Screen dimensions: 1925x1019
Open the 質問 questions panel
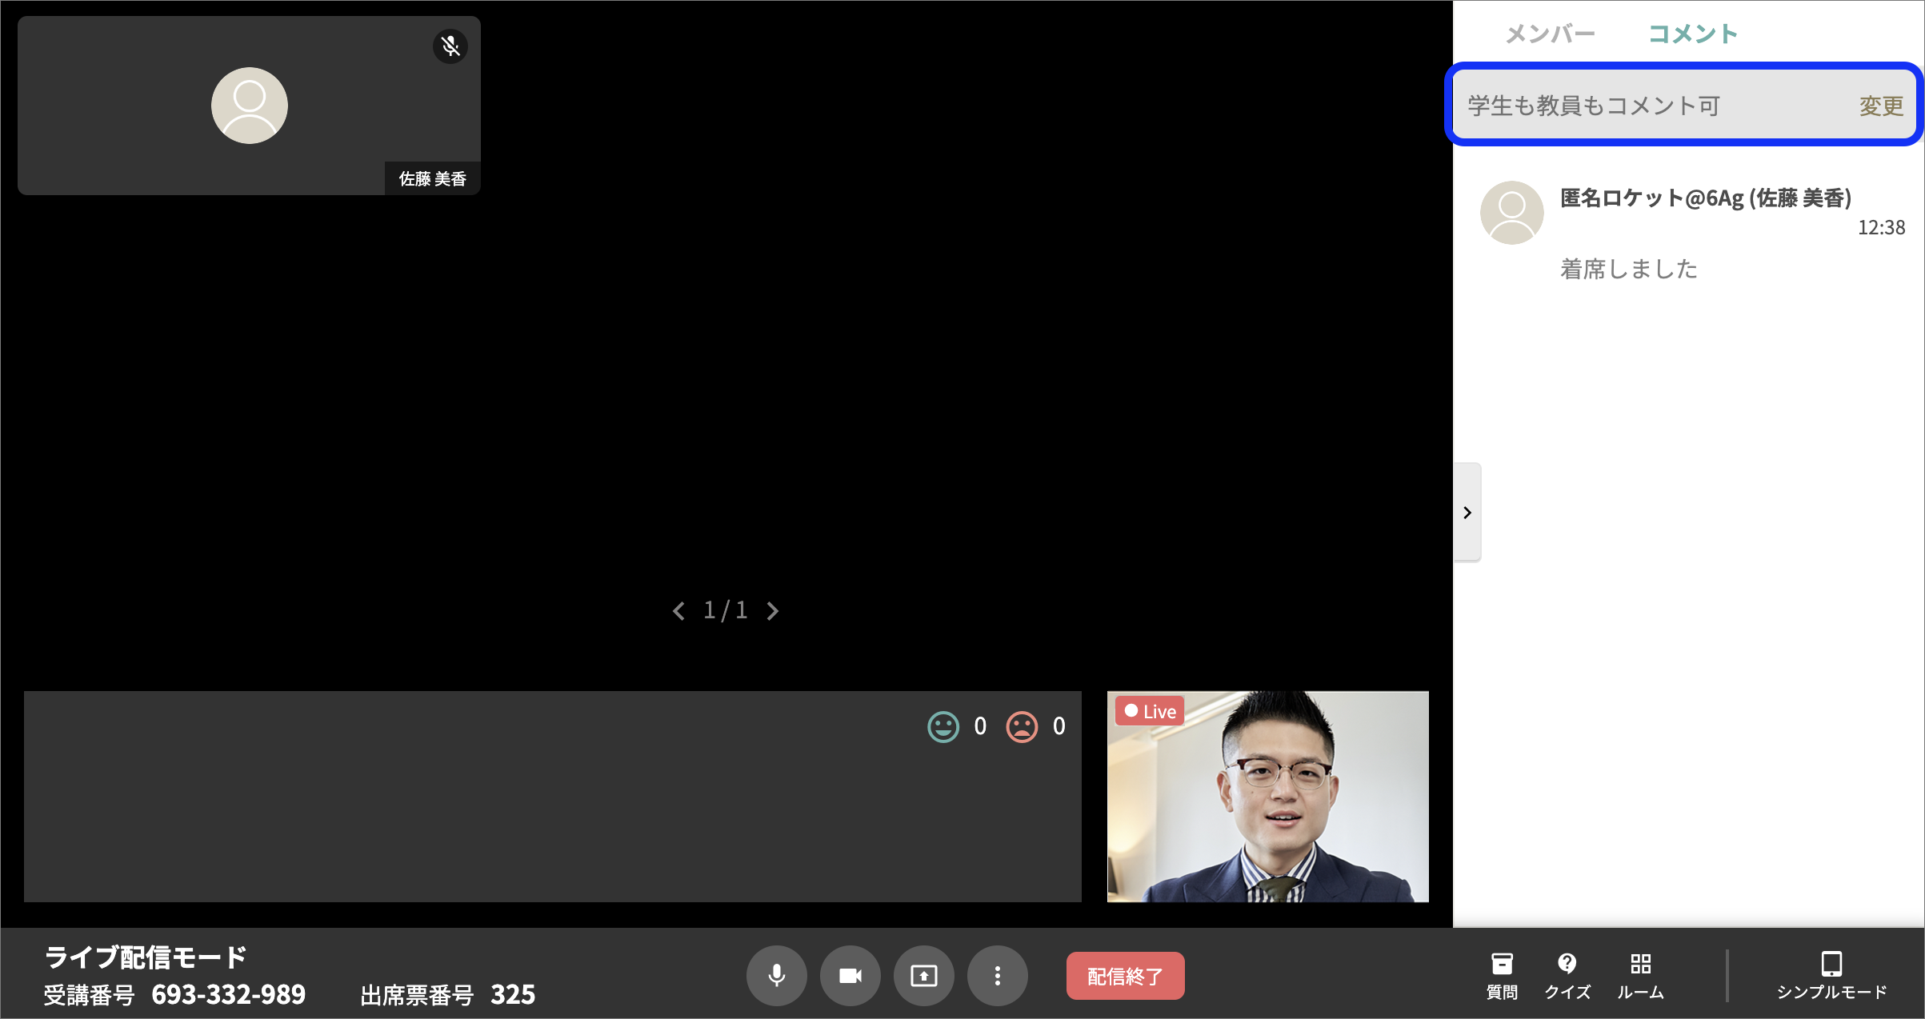click(1502, 977)
